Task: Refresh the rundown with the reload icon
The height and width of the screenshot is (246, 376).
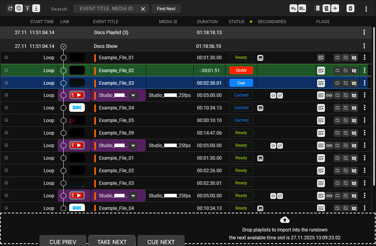Action: click(10, 8)
